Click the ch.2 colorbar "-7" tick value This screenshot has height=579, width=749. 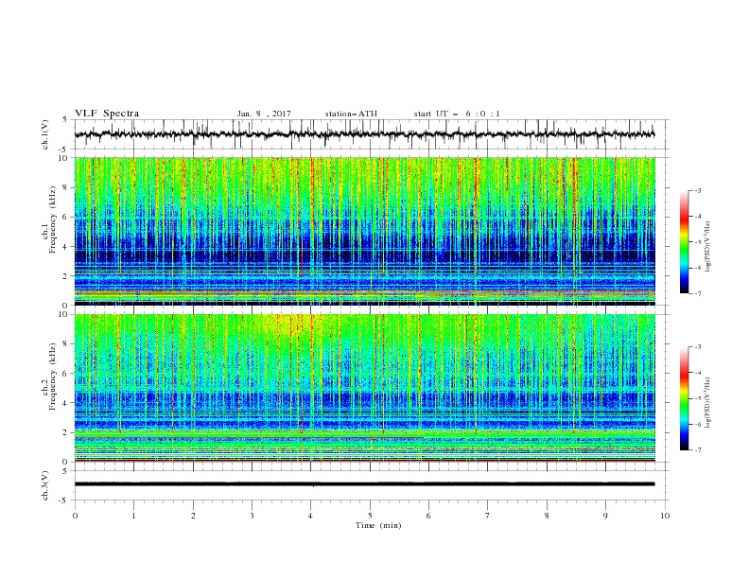click(697, 450)
